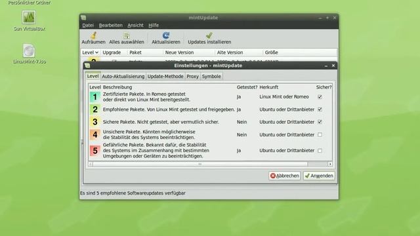Click the Beschreibung column header
The width and height of the screenshot is (420, 236).
click(x=117, y=87)
